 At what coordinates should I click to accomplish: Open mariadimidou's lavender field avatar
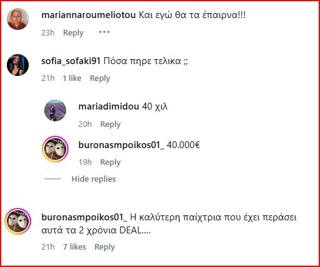(55, 110)
